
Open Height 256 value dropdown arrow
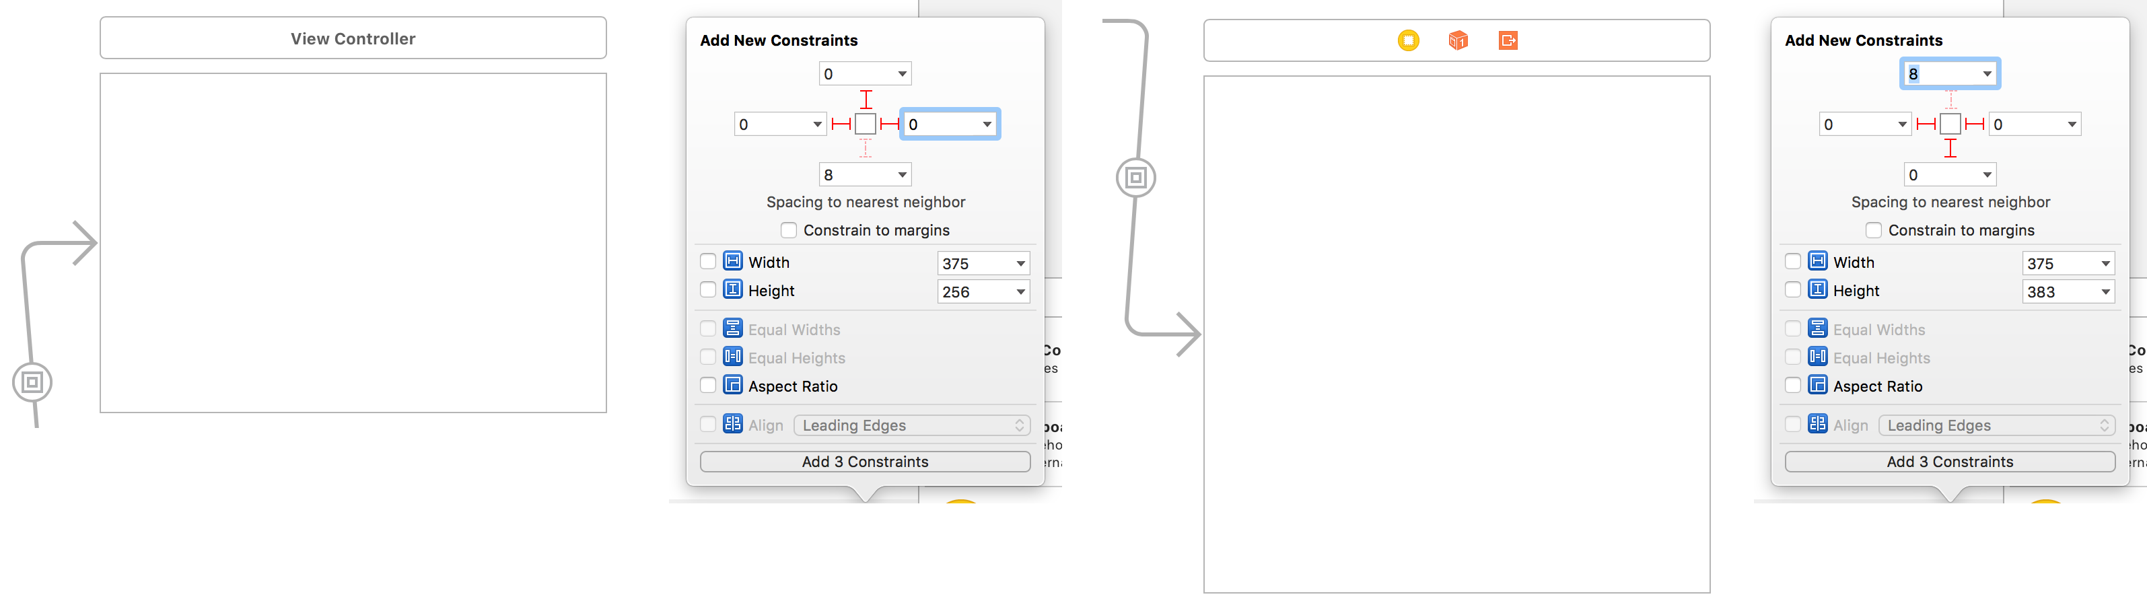1020,292
